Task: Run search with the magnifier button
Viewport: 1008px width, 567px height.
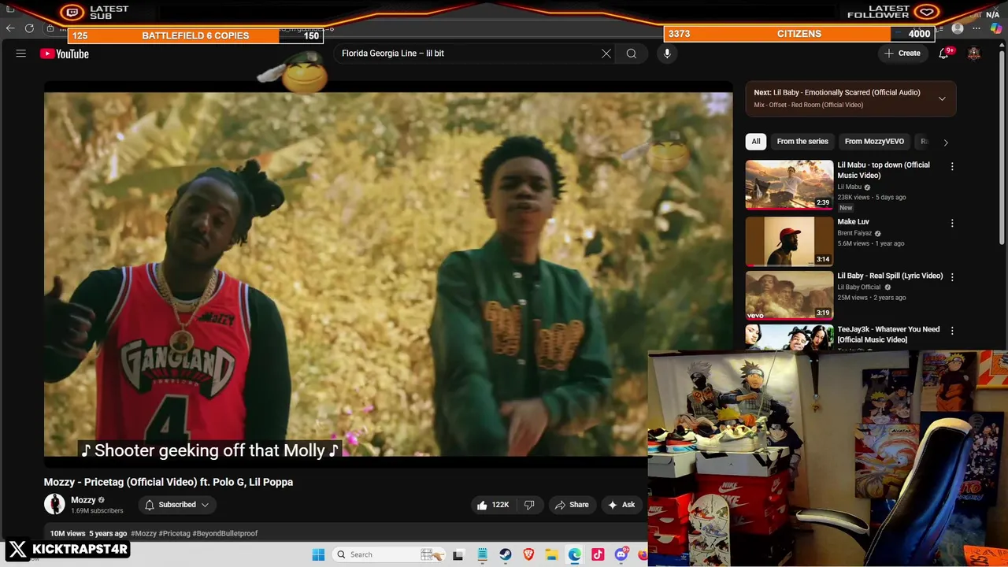Action: click(632, 54)
